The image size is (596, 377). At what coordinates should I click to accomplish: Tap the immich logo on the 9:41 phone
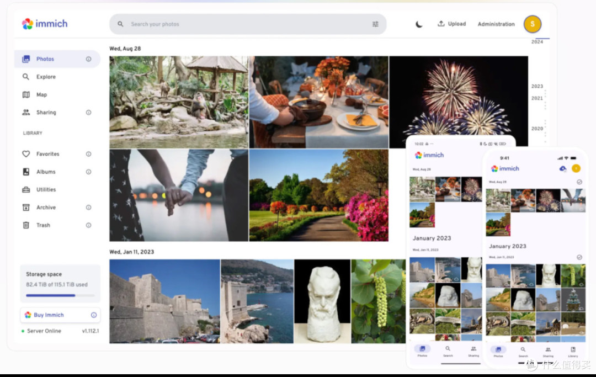505,168
